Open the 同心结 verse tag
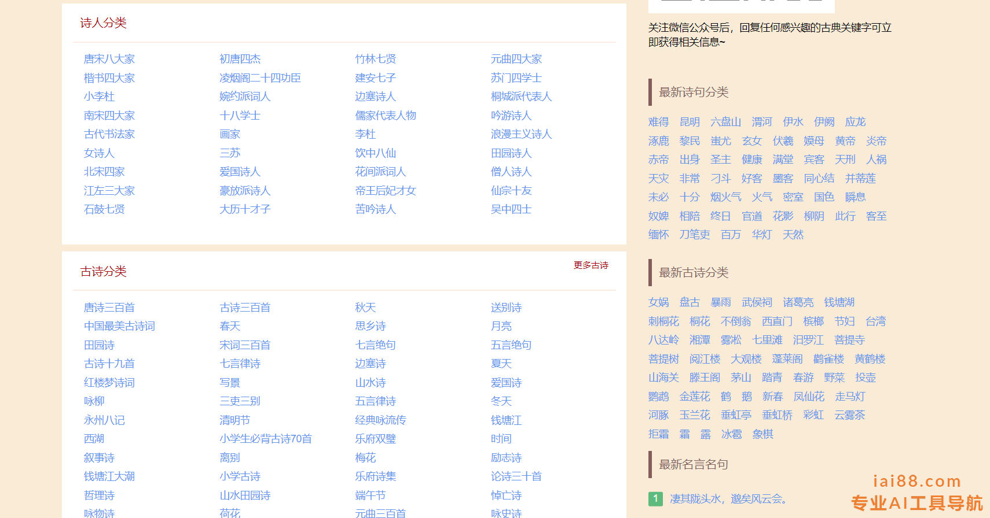990x518 pixels. pyautogui.click(x=819, y=179)
